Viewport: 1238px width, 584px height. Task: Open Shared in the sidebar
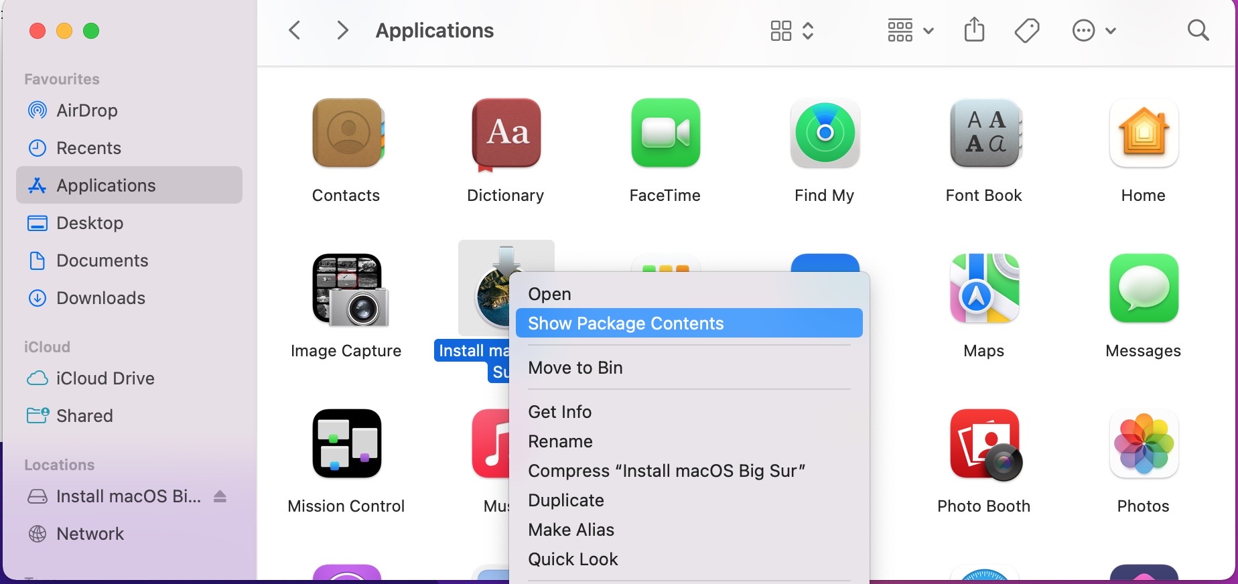tap(129, 416)
